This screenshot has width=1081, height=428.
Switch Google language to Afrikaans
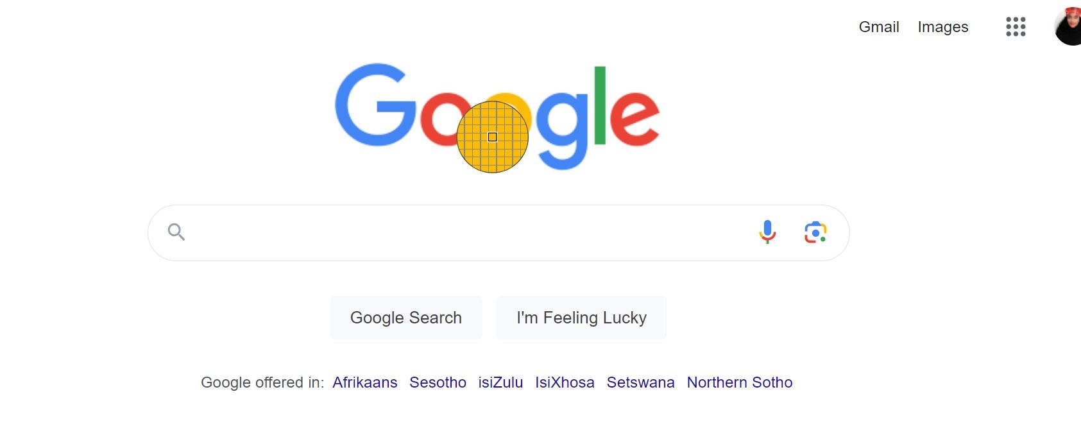[x=365, y=382]
